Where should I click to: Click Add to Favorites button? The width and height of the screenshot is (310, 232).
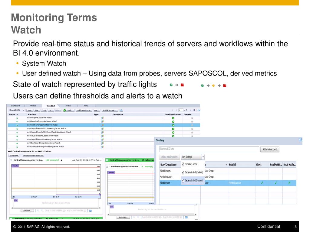tap(84, 111)
